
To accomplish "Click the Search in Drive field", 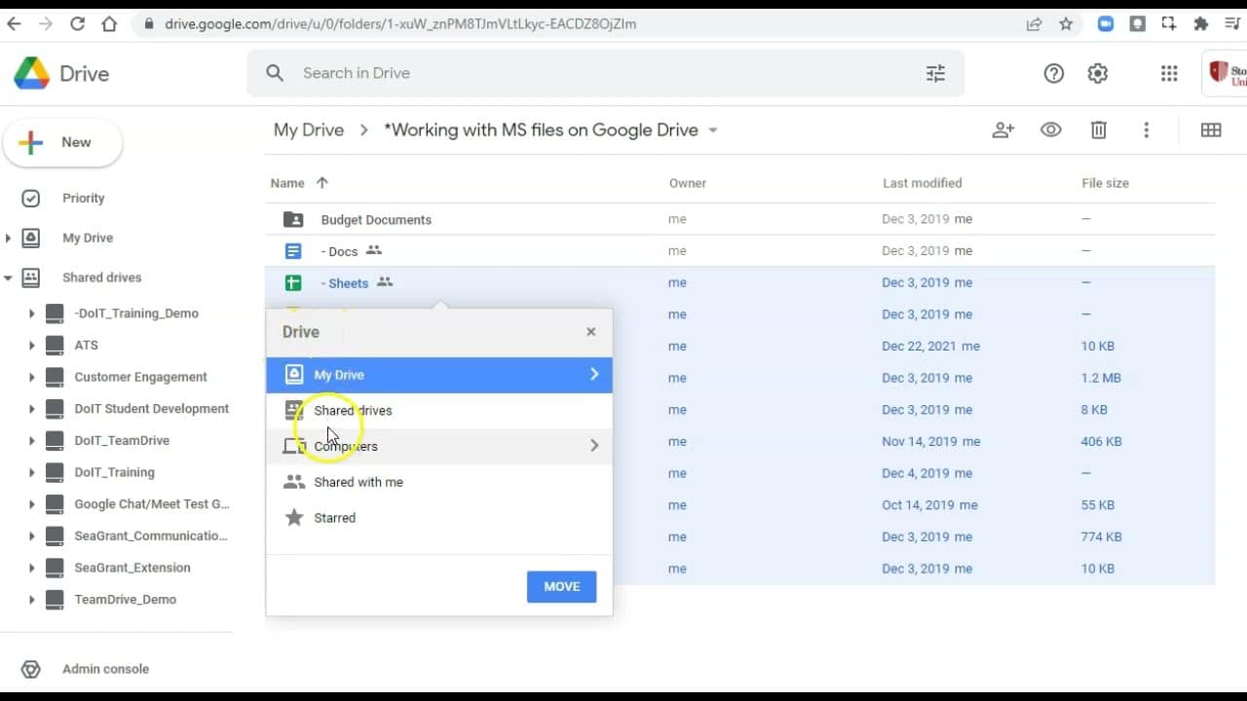I will (604, 73).
